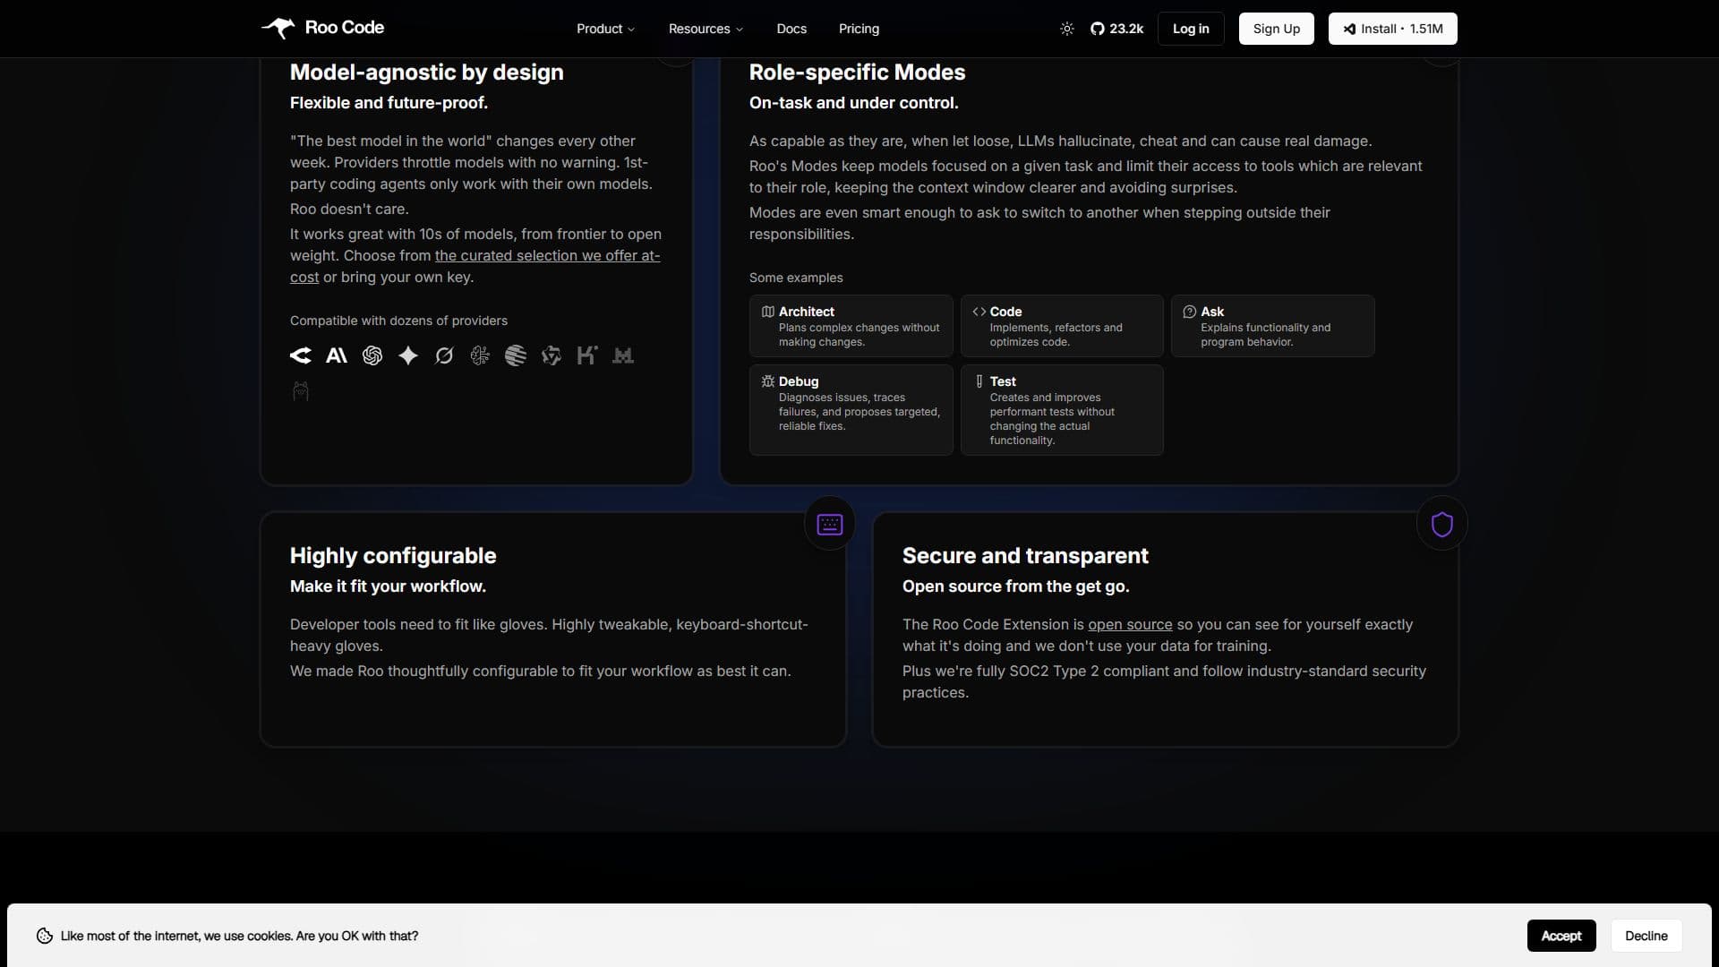
Task: Click the Code mode brackets icon
Action: [x=979, y=312]
